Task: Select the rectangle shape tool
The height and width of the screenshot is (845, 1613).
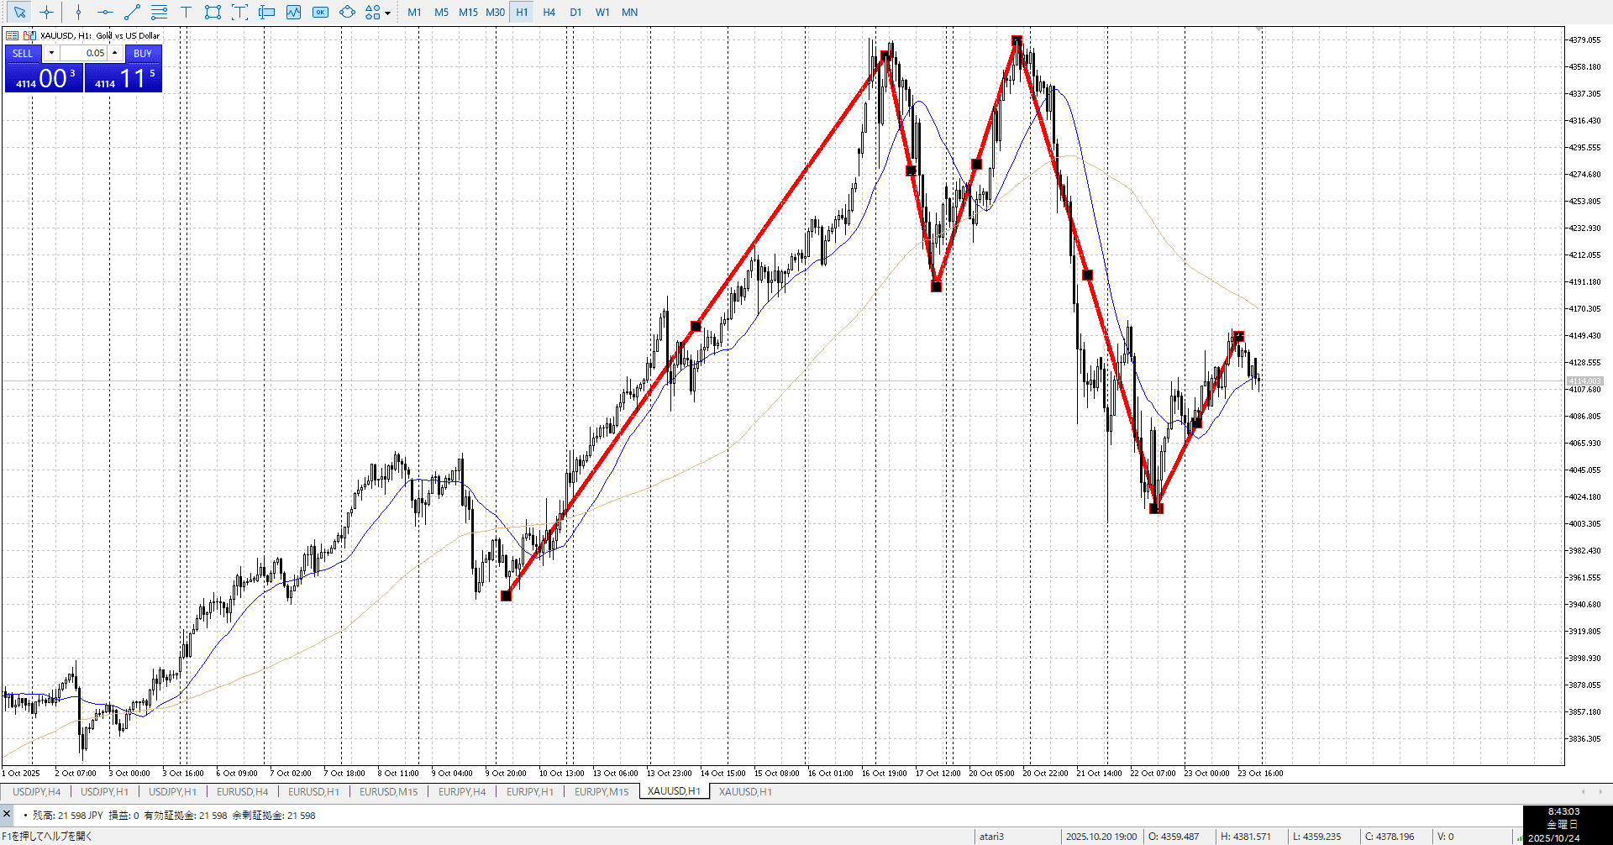Action: click(213, 13)
